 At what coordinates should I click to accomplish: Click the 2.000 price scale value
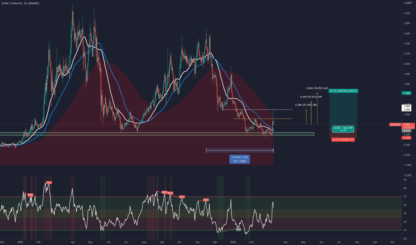point(407,64)
